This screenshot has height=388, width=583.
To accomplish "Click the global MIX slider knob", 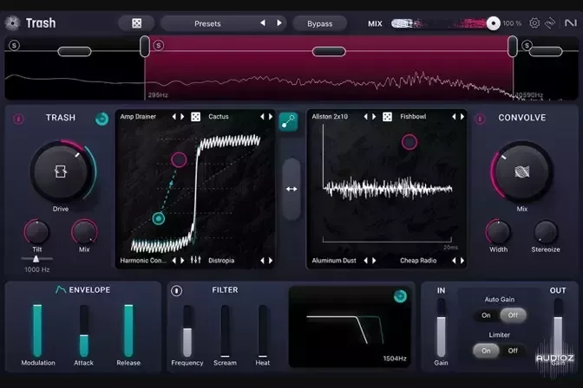I will click(x=494, y=23).
